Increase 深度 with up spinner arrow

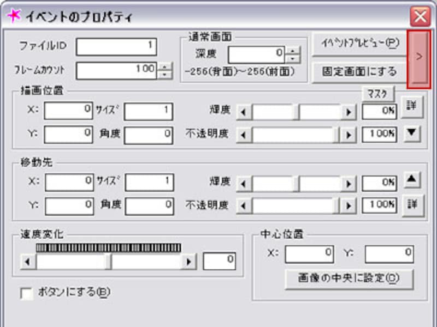[x=293, y=51]
